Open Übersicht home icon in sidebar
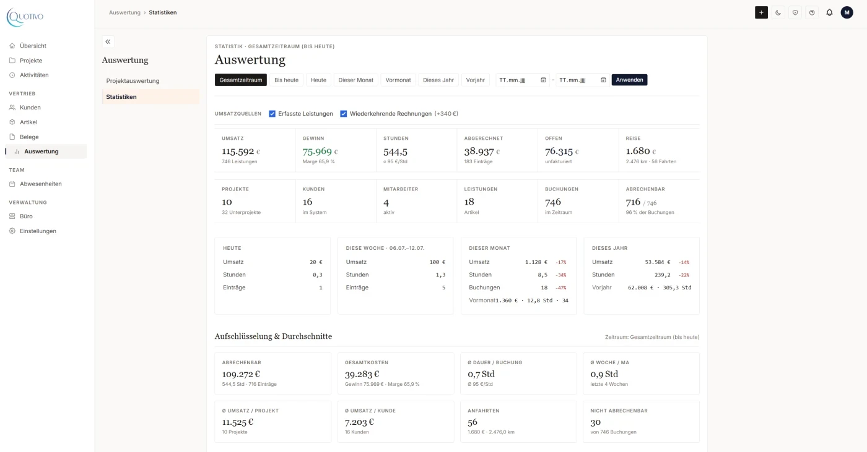Image resolution: width=867 pixels, height=452 pixels. [x=12, y=46]
